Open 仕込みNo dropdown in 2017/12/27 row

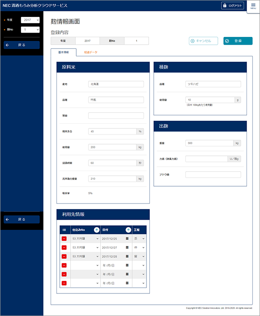[x=85, y=247]
